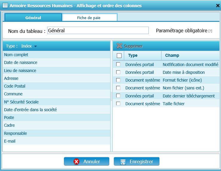The height and width of the screenshot is (171, 221).
Task: Click the red cancel icon on Annuler
Action: pyautogui.click(x=76, y=161)
